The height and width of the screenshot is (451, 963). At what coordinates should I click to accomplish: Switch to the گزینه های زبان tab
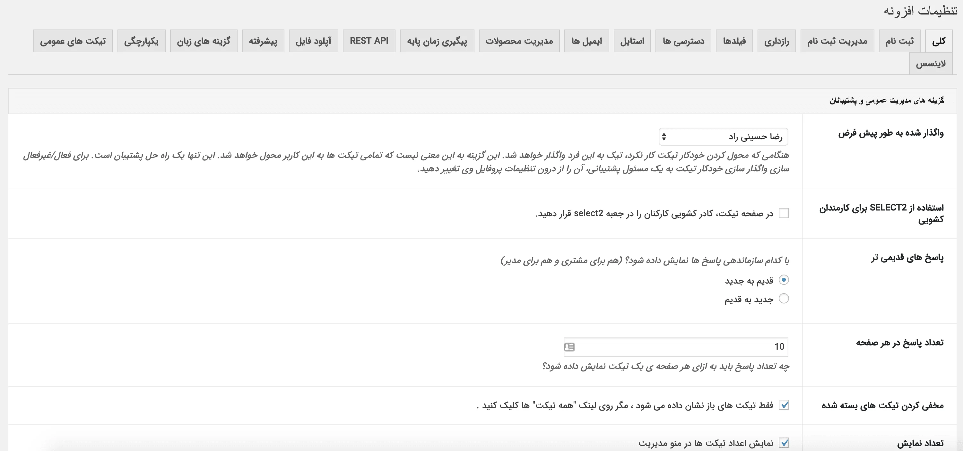coord(204,41)
